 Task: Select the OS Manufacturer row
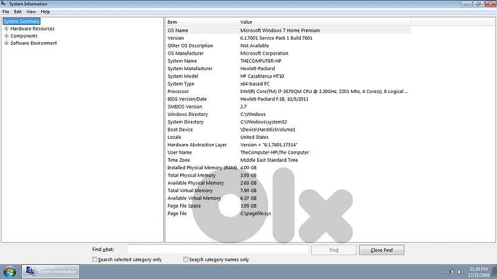(288, 53)
